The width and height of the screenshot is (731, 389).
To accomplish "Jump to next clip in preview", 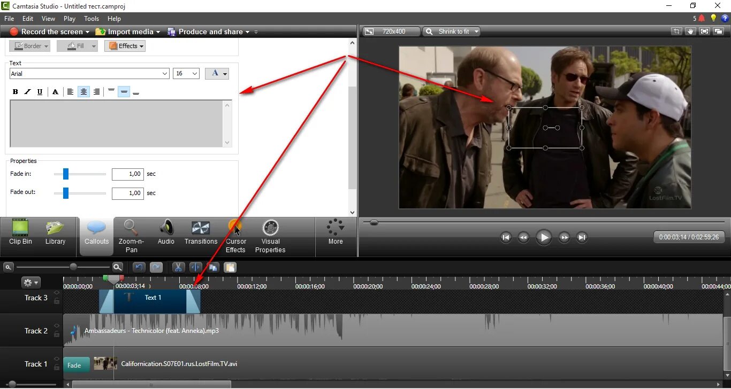I will [x=582, y=237].
